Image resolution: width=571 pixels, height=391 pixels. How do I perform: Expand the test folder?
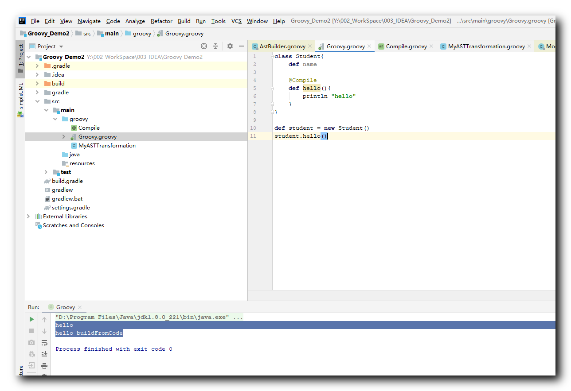pos(47,172)
